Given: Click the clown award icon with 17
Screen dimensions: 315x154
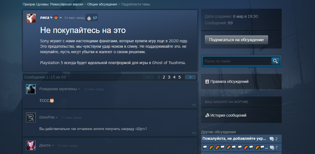Looking at the screenshot, I should coord(89,18).
